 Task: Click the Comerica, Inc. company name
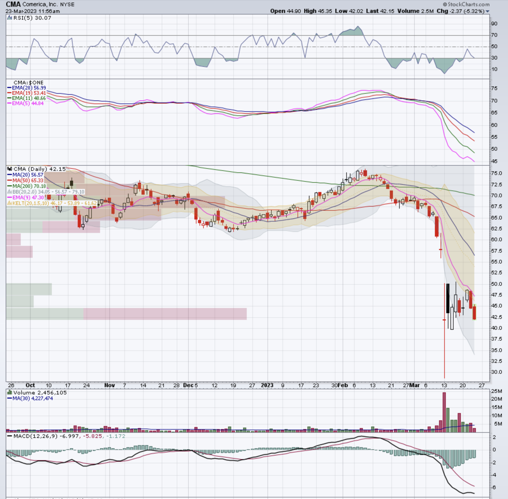40,4
